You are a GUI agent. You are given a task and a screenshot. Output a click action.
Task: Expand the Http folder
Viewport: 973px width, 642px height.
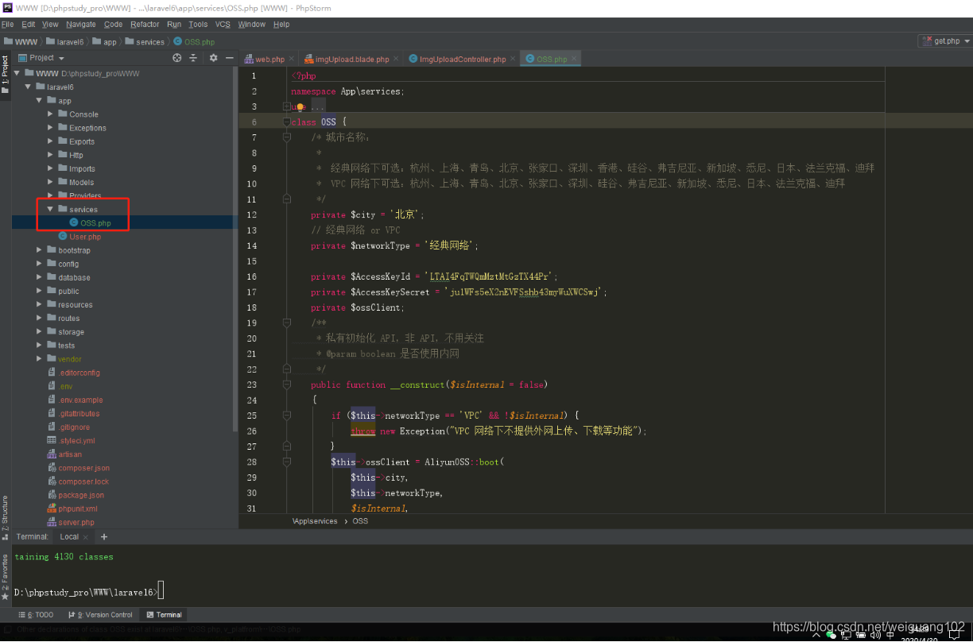click(51, 155)
